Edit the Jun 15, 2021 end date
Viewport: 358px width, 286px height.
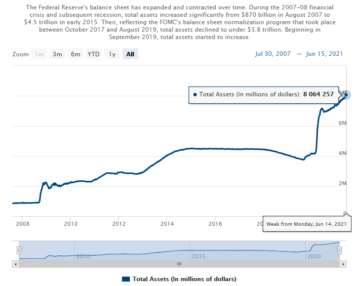coord(324,54)
